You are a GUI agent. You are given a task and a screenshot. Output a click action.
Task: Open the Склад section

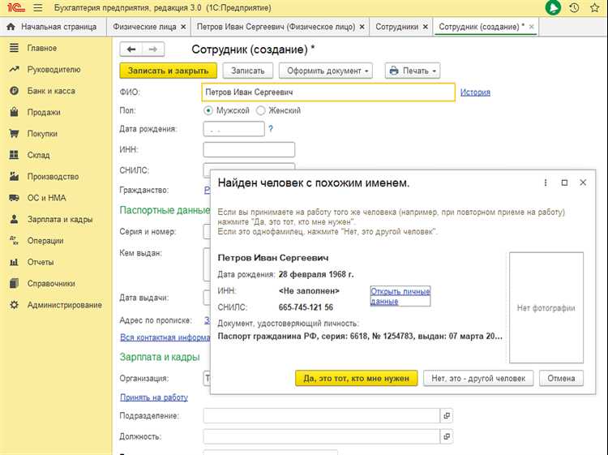coord(38,155)
